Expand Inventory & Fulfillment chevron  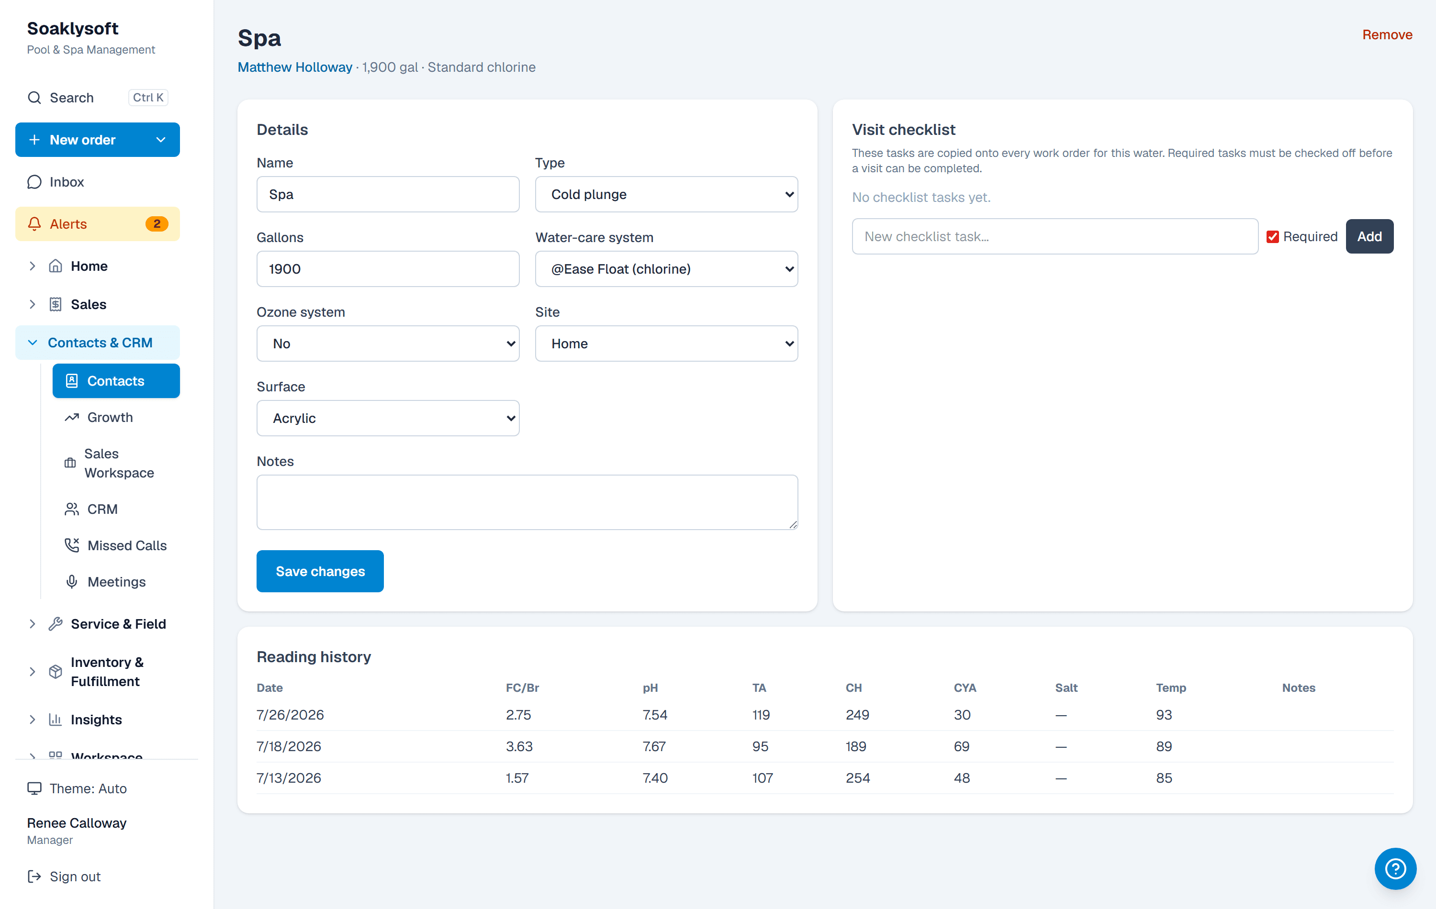(32, 672)
